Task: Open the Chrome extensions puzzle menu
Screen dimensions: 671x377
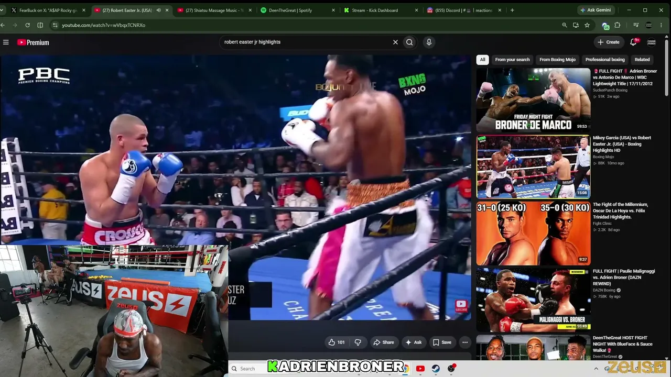Action: click(618, 25)
